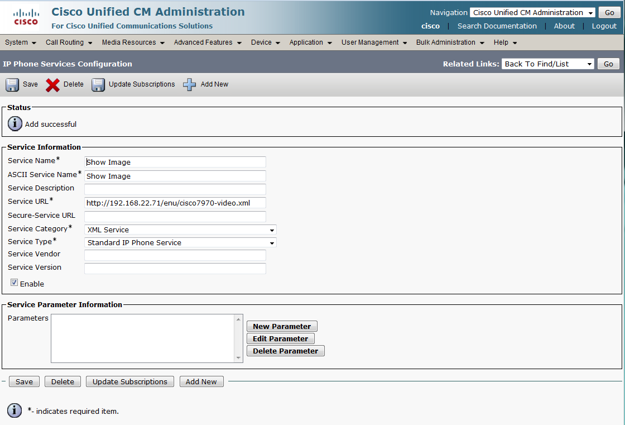Click the New Parameter button
The image size is (625, 425).
point(282,327)
